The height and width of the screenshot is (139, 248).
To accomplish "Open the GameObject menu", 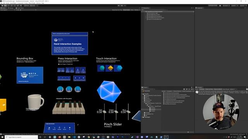I will point(13,3).
